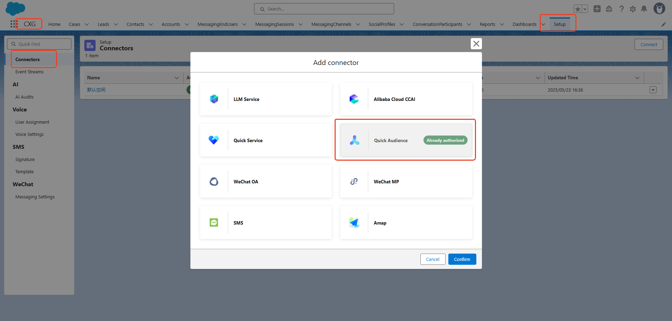Cancel the Add connector dialog
Viewport: 672px width, 321px height.
(x=433, y=259)
